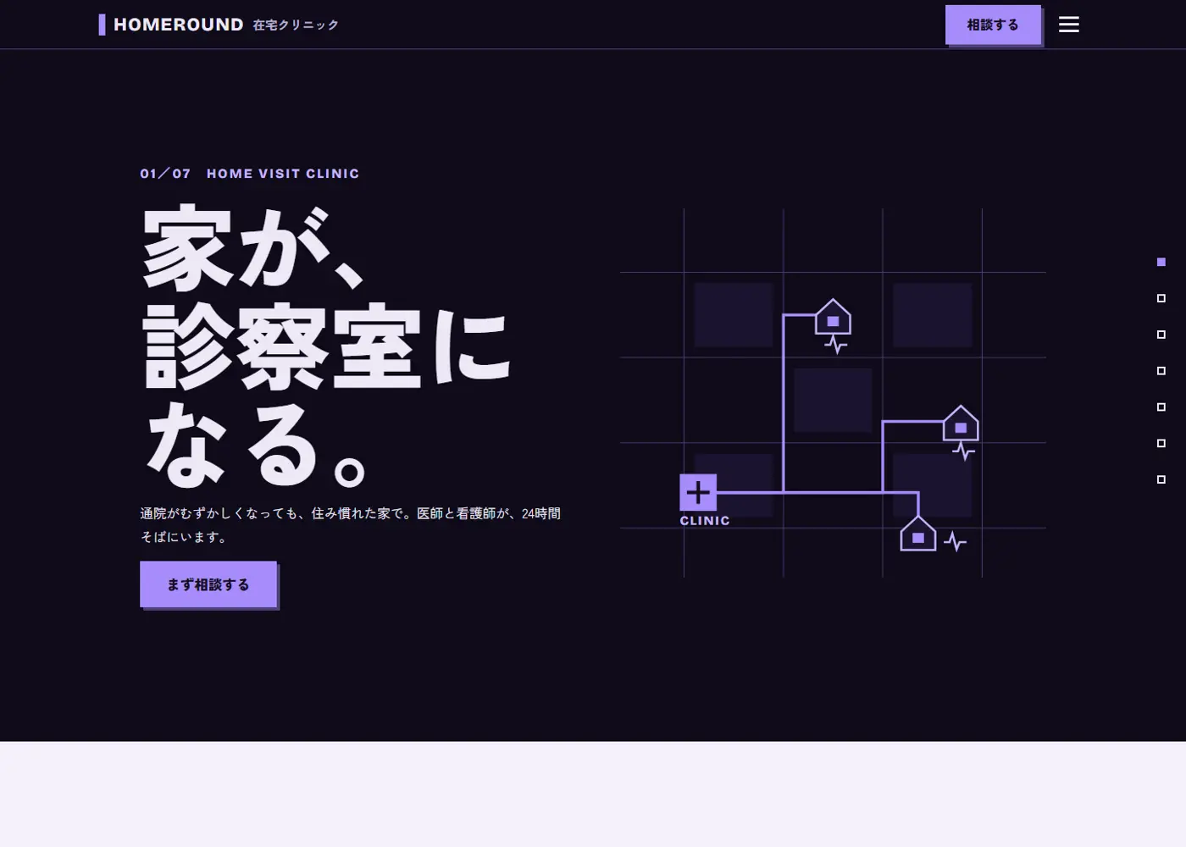
Task: Click the HOME VISIT CLINIC heading text
Action: coord(283,174)
